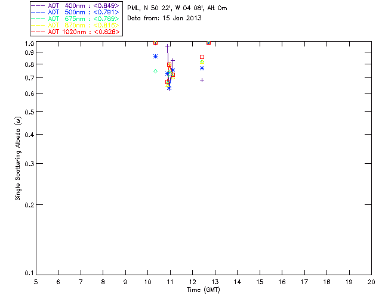The width and height of the screenshot is (382, 305).
Task: Click the y-axis tick label '0.5'
Action: (29, 112)
